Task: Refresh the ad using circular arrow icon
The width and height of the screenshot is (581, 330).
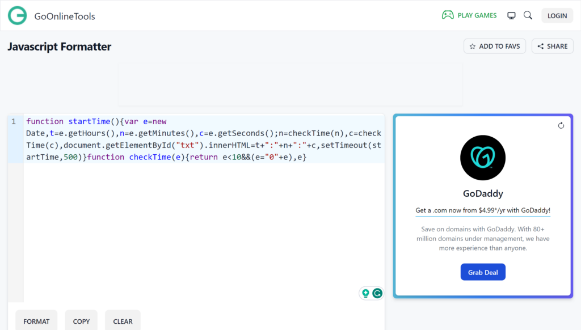Action: [561, 125]
